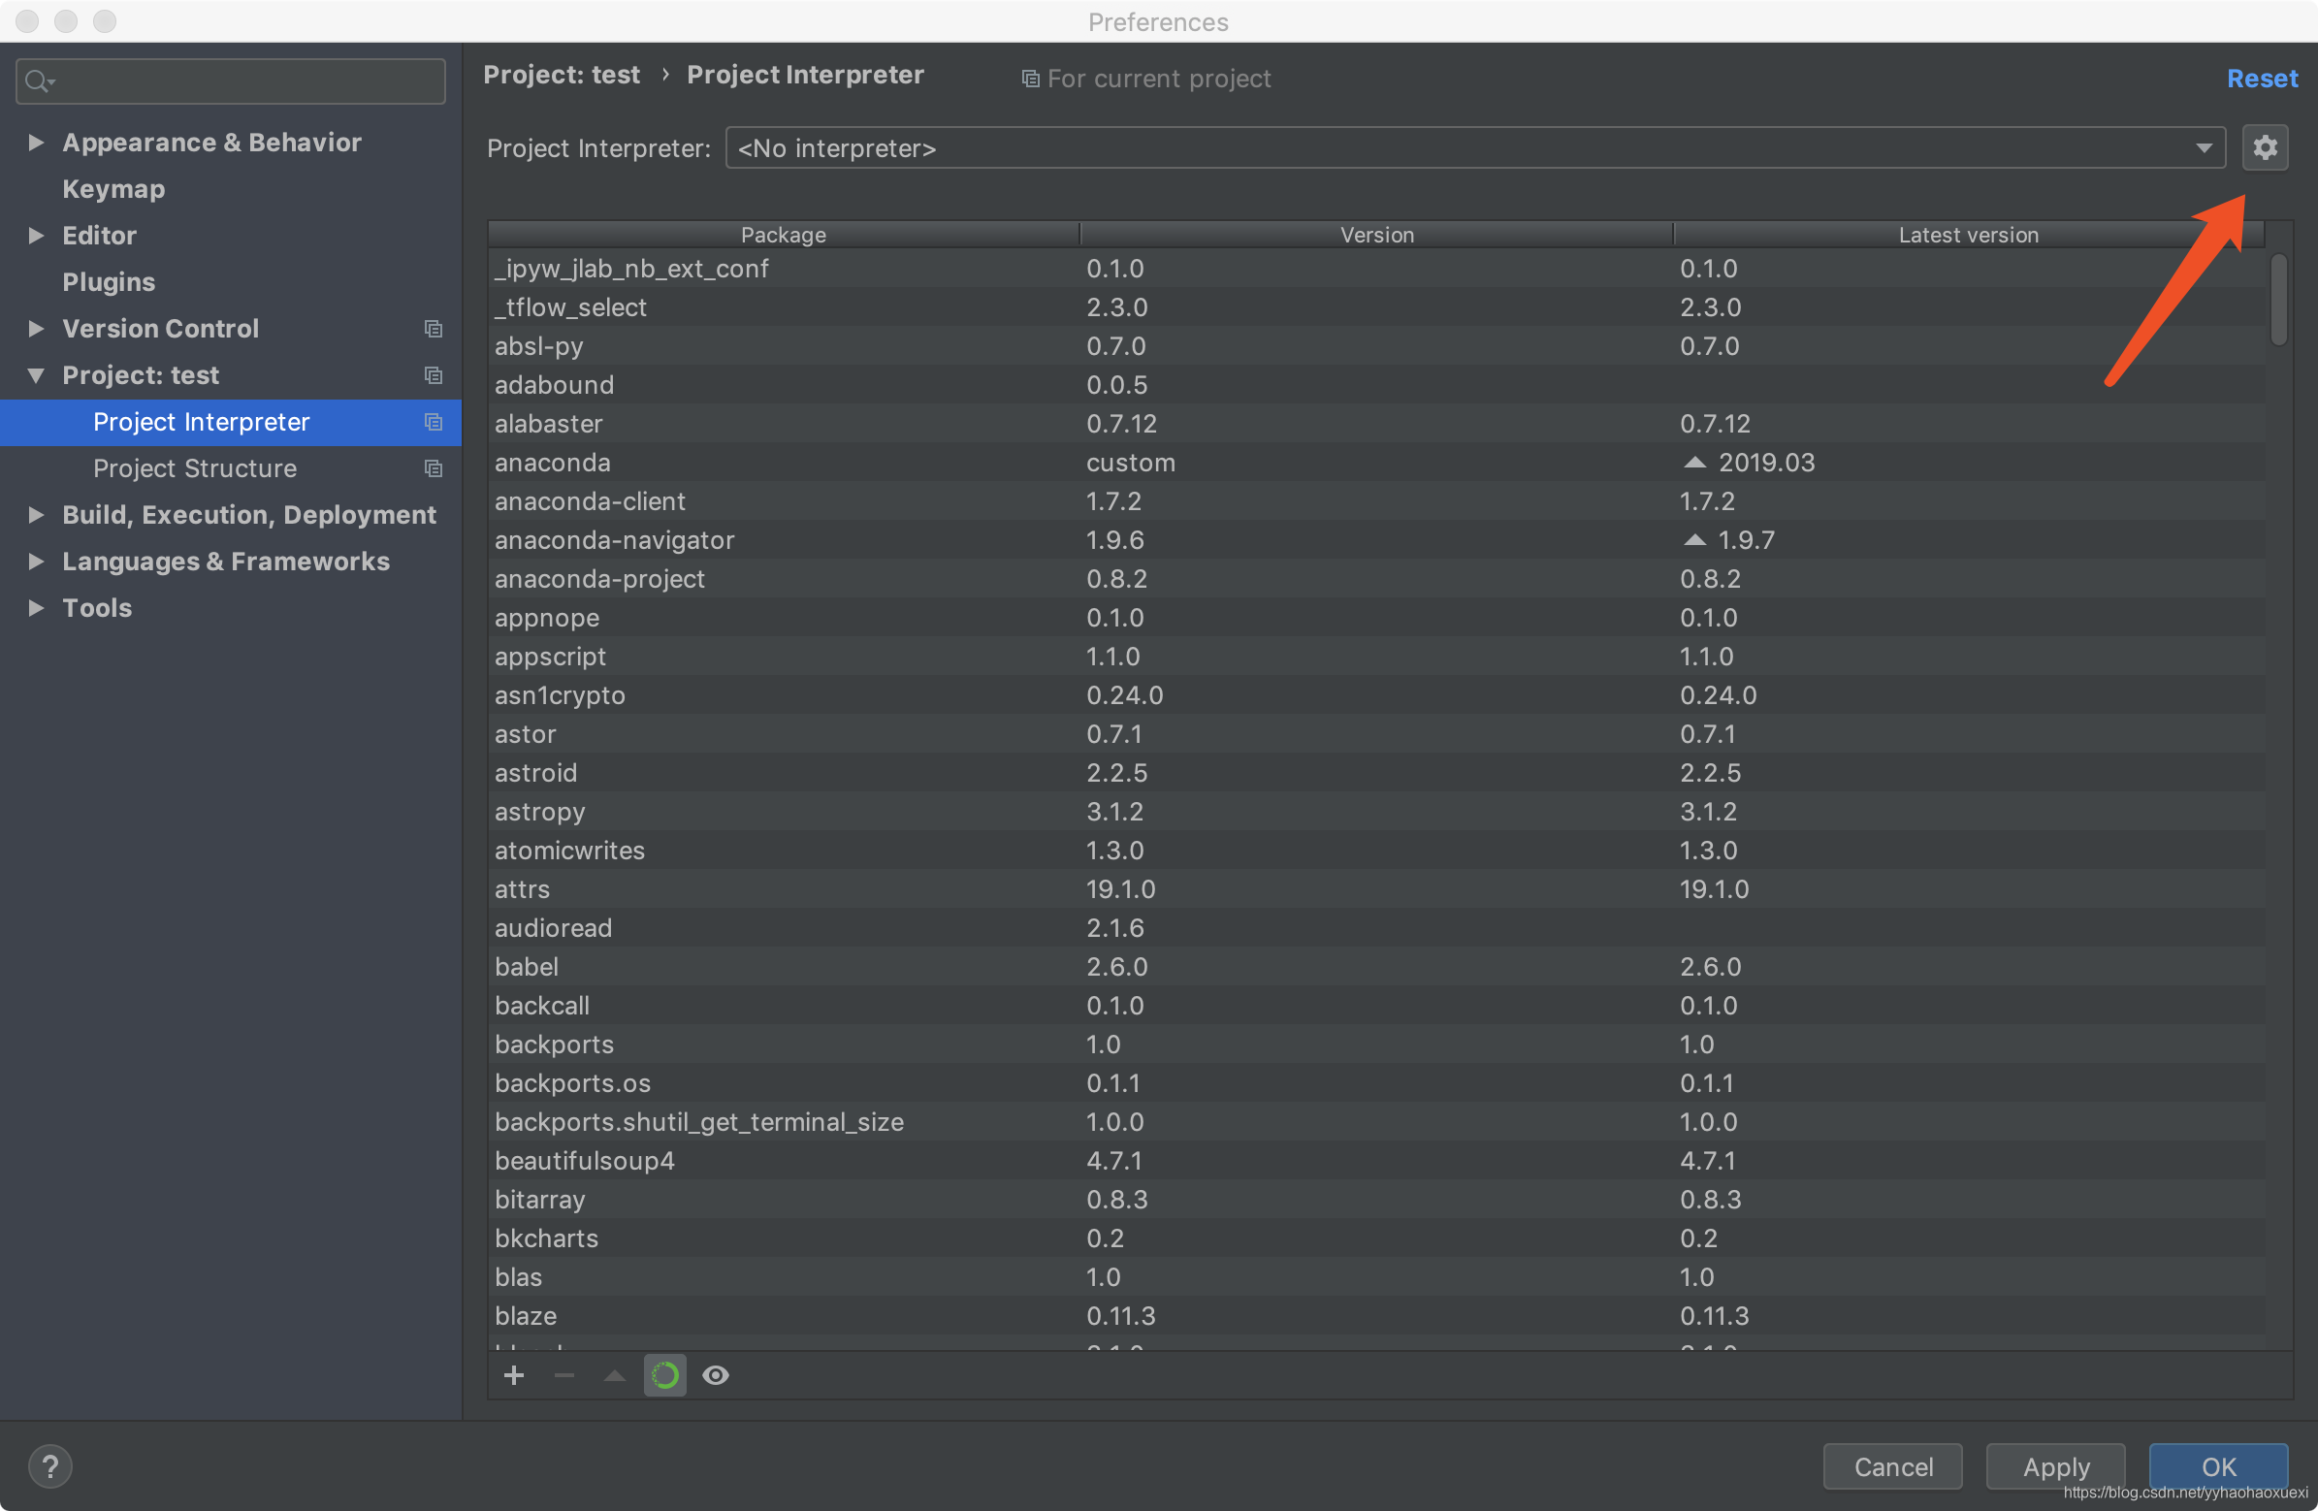The image size is (2318, 1511).
Task: Select the atomicwrites package row
Action: [1376, 851]
